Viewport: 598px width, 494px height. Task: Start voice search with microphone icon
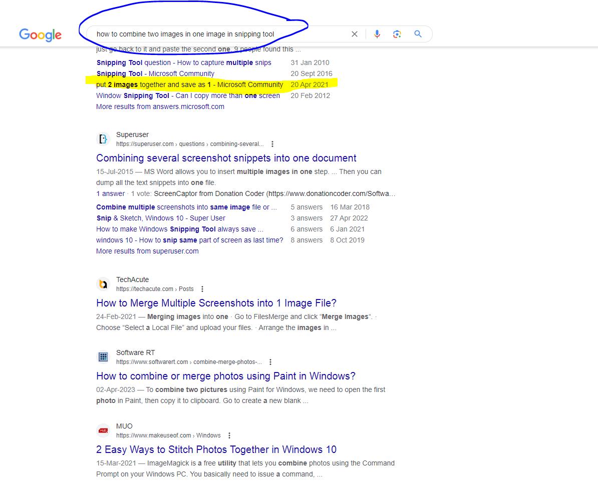(377, 34)
